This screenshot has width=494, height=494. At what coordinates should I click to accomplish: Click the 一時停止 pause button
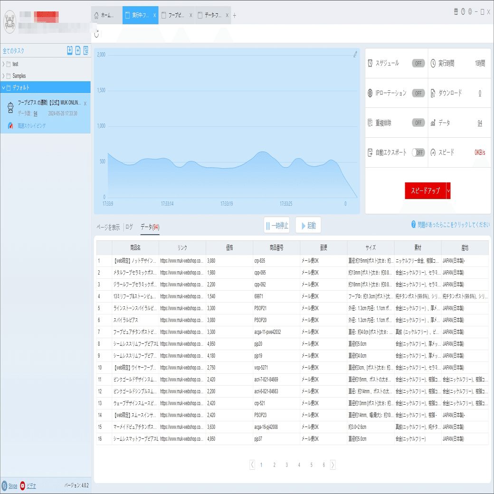(276, 225)
